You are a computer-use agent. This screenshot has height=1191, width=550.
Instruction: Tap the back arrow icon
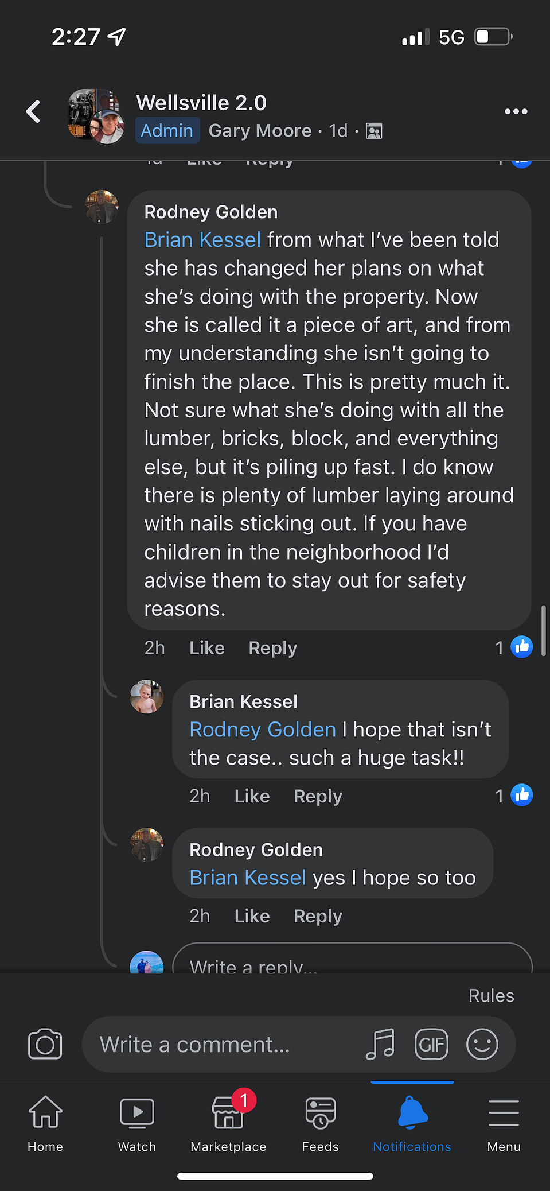33,111
